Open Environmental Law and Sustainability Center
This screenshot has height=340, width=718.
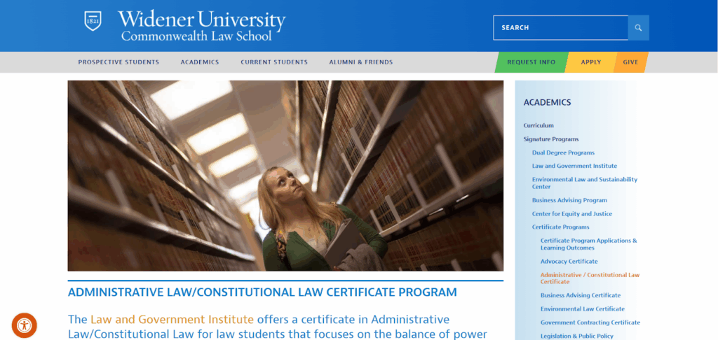pyautogui.click(x=585, y=183)
